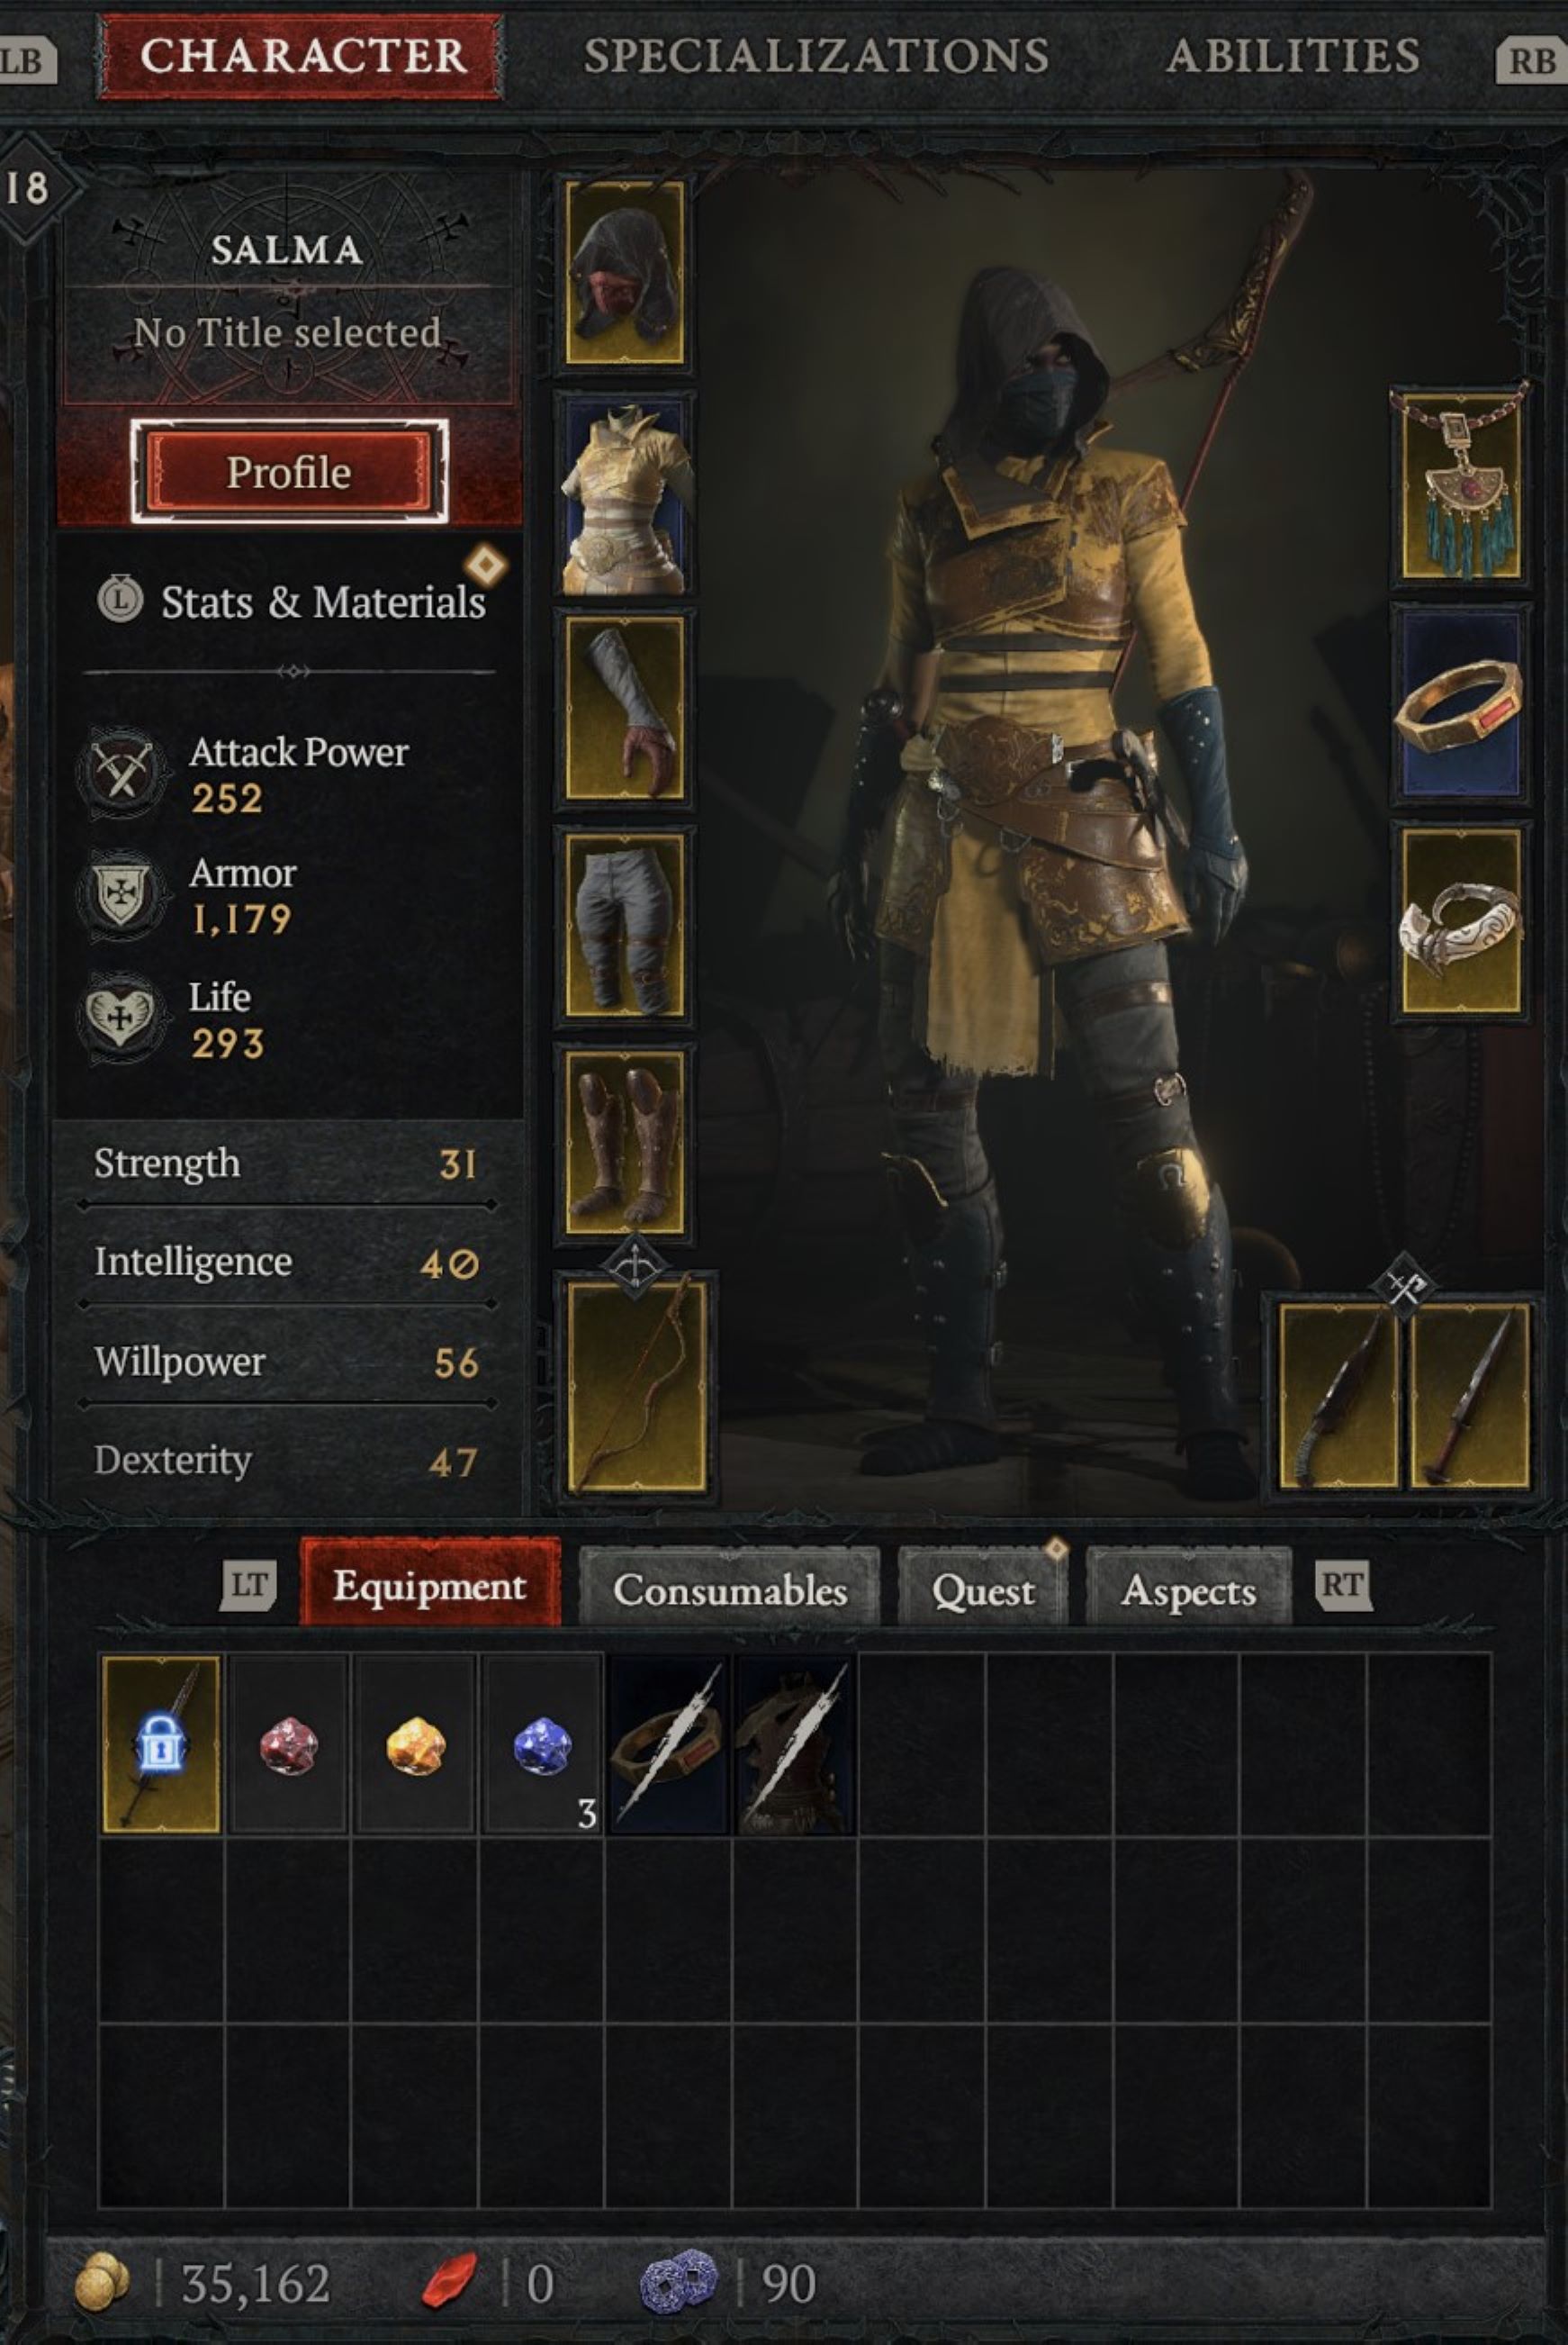Select the yellow chest armor slot

click(x=625, y=493)
